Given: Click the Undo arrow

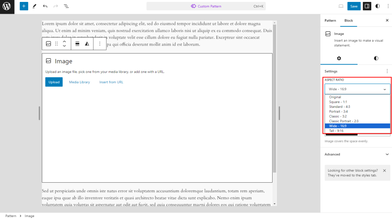Looking at the screenshot, I should (x=45, y=6).
